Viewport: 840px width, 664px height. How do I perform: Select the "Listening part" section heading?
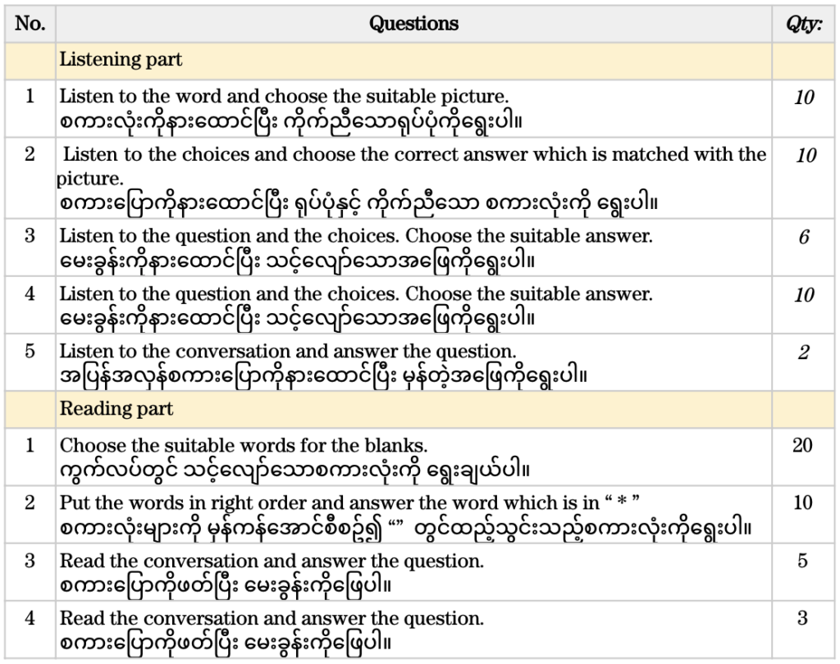[x=121, y=60]
